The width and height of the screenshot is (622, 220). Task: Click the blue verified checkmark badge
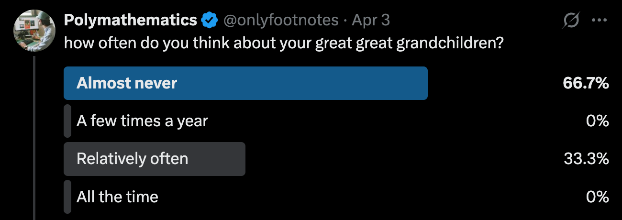[x=209, y=20]
